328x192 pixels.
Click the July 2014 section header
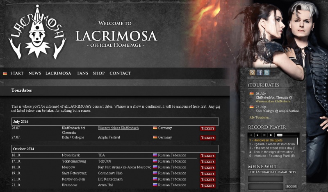(115, 122)
